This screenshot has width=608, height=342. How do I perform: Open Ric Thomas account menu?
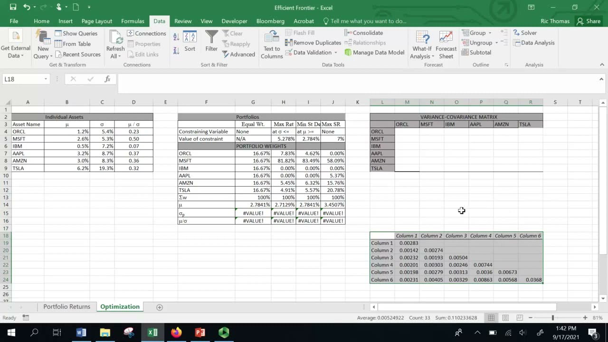pyautogui.click(x=555, y=21)
